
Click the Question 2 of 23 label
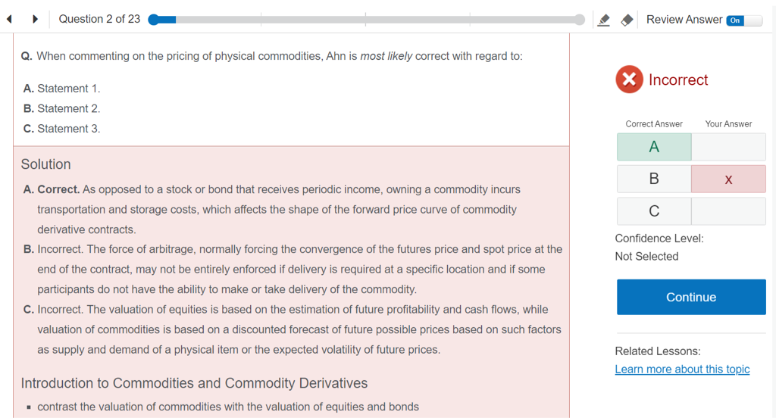(99, 20)
